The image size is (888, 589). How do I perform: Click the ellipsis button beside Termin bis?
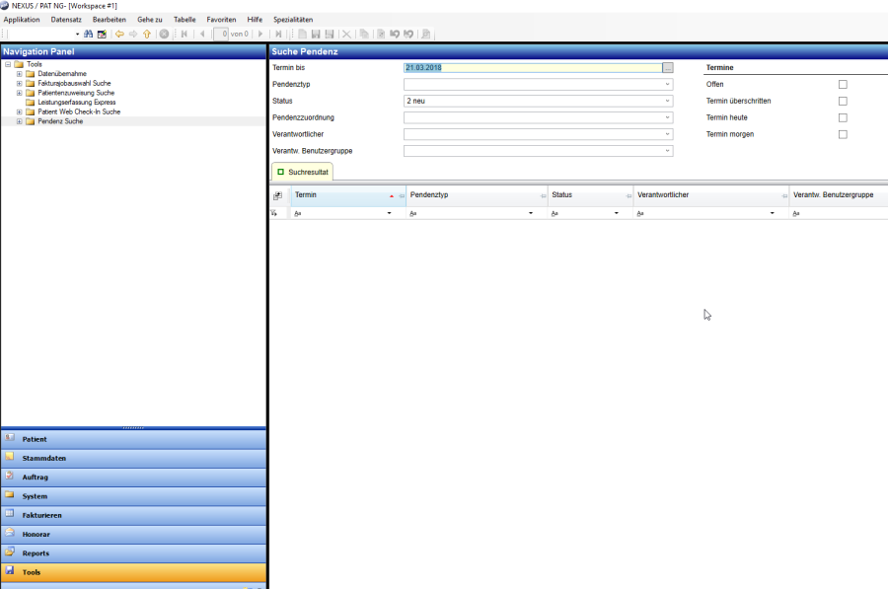click(668, 68)
